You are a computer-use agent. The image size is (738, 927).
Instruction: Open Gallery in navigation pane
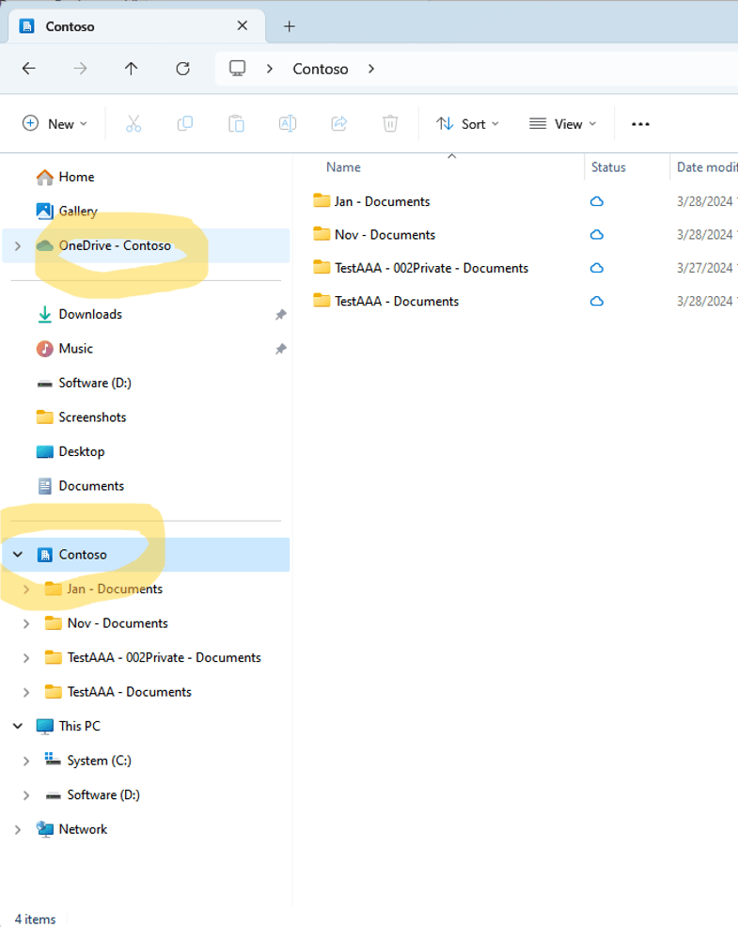[x=78, y=211]
